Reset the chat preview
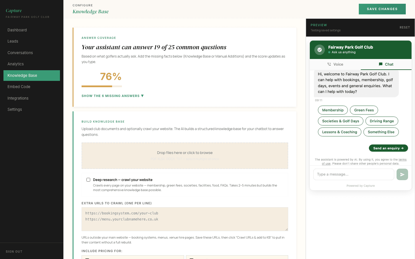 pos(405,28)
